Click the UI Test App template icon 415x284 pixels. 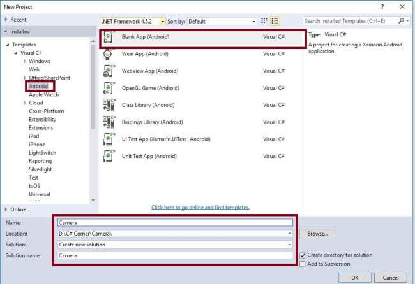pyautogui.click(x=109, y=139)
